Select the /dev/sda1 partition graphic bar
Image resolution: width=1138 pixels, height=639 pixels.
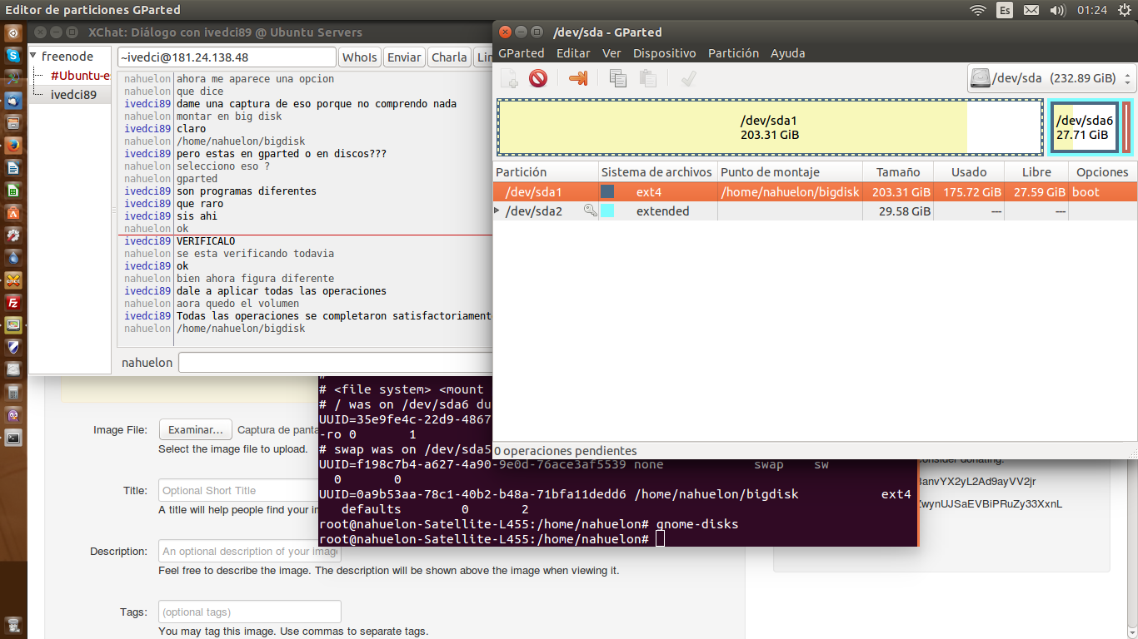click(770, 127)
